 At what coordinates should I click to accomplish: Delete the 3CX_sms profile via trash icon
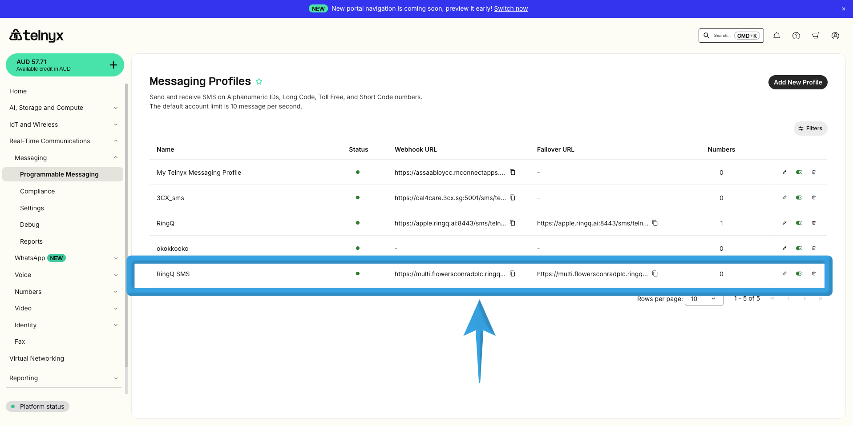(814, 197)
